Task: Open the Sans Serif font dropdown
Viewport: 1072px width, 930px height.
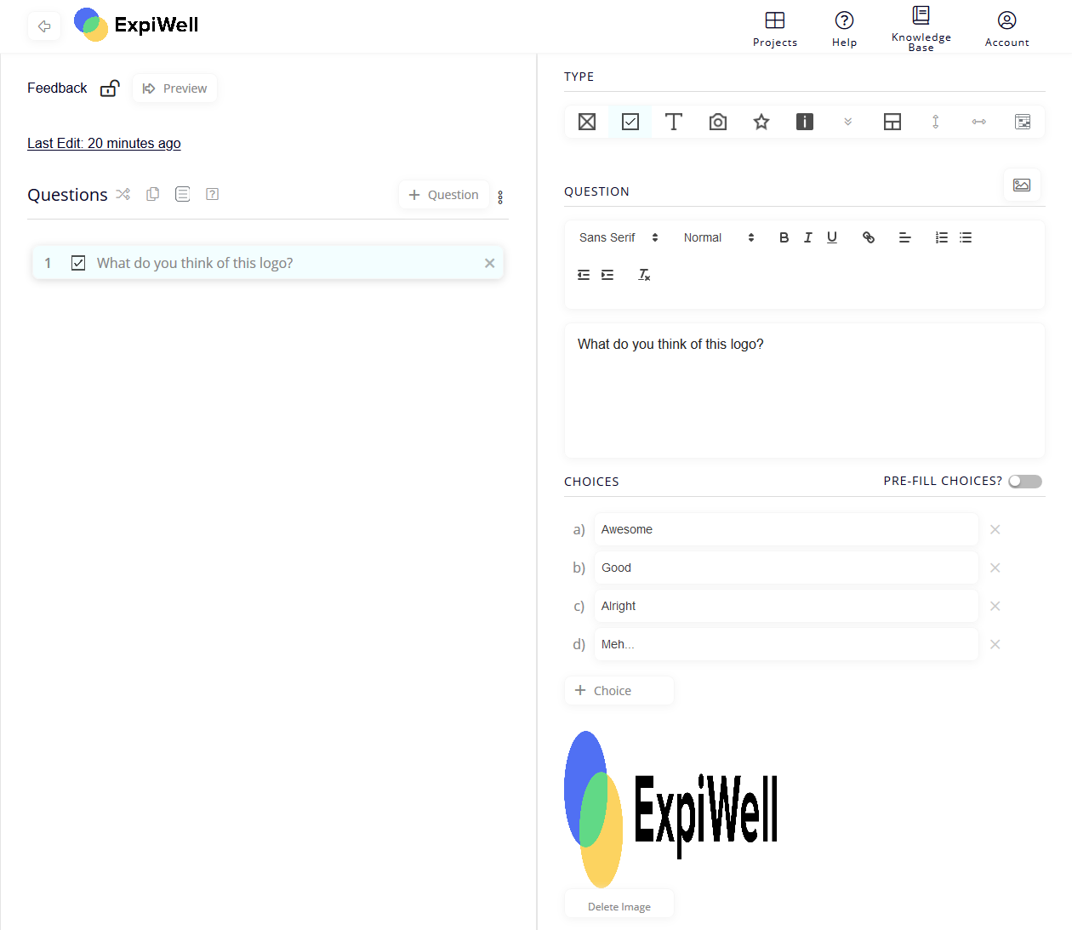Action: point(619,237)
